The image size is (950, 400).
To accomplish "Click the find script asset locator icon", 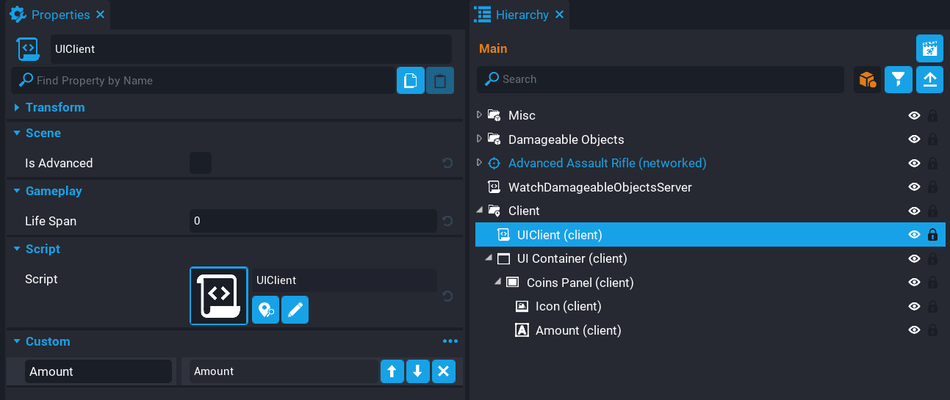I will 265,310.
